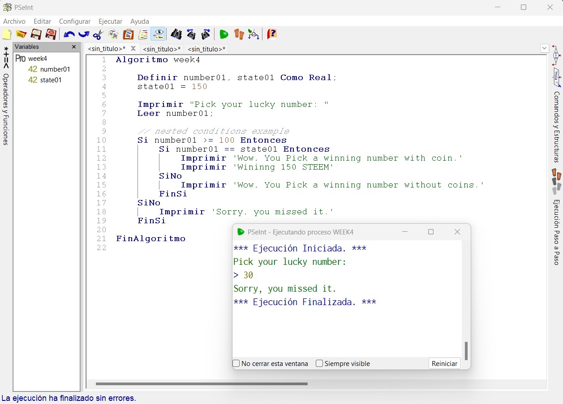Toggle the highlighted syntax-check eye toolbar button
This screenshot has height=404, width=563.
pyautogui.click(x=158, y=34)
